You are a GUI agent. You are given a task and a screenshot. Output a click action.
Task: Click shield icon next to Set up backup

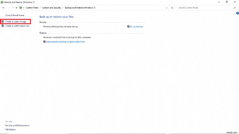[x=128, y=27]
